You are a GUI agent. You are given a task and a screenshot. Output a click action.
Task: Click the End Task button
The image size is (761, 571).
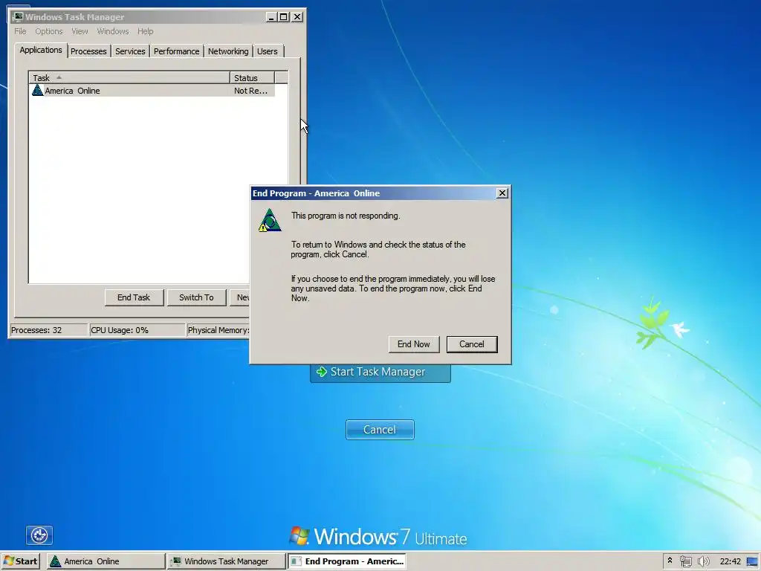click(x=134, y=297)
